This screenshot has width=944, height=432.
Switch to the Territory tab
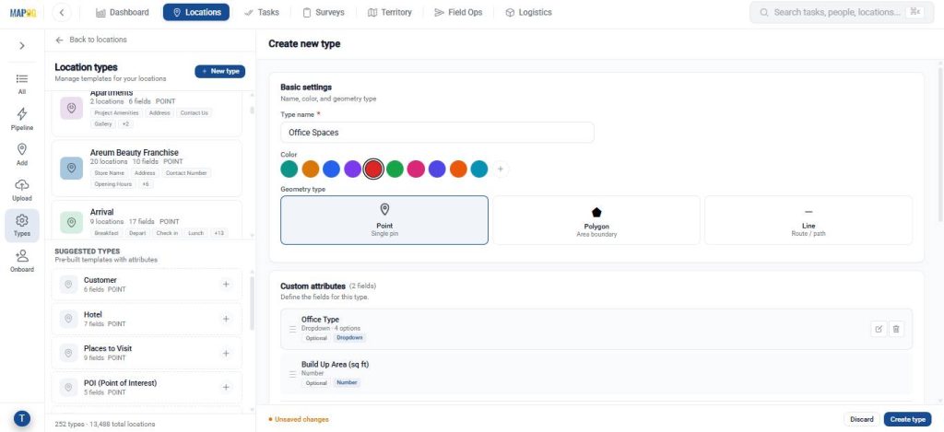click(x=390, y=12)
